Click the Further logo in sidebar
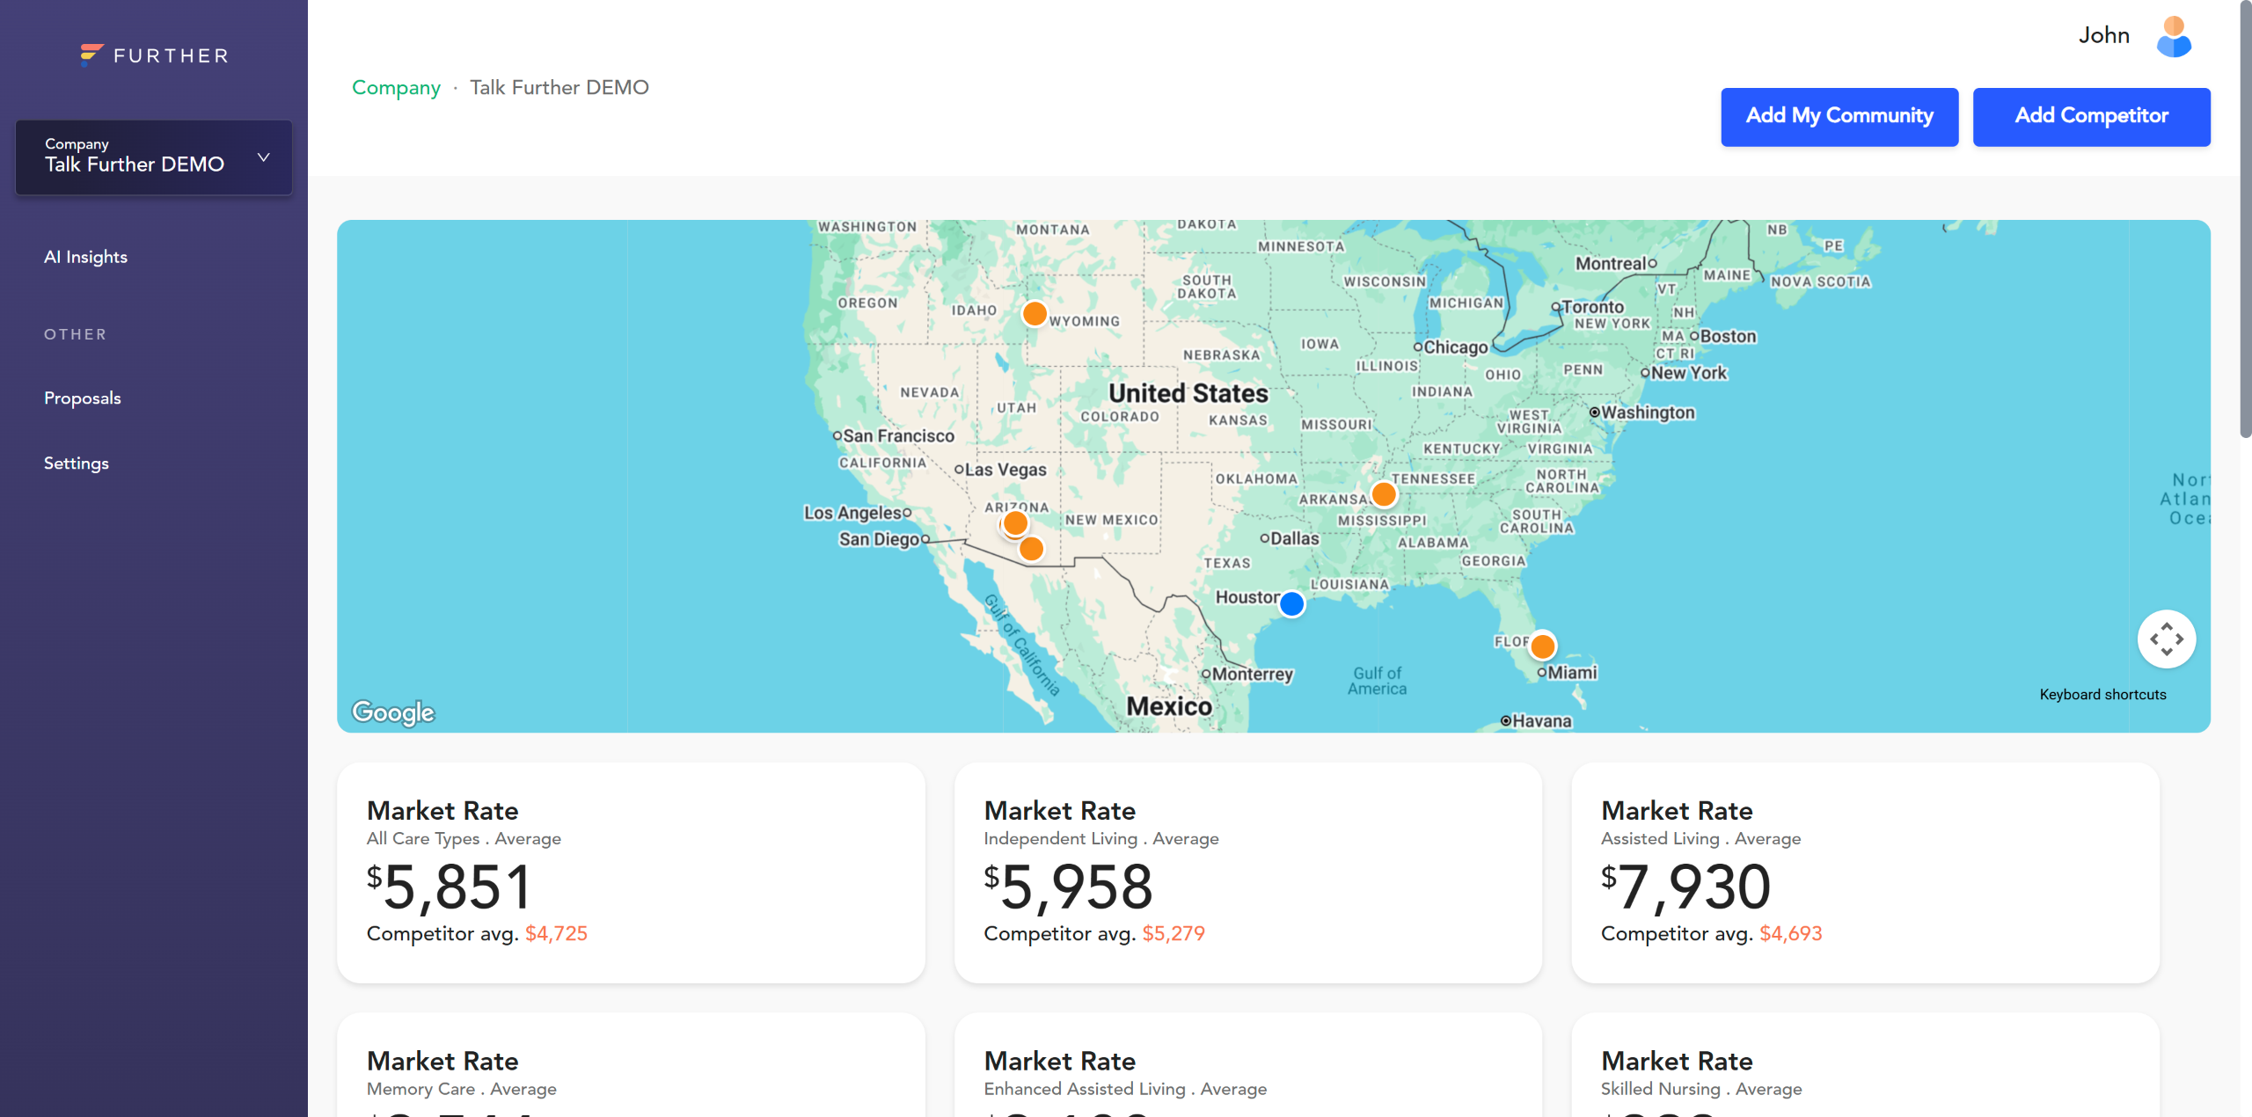The height and width of the screenshot is (1117, 2252). click(x=154, y=55)
